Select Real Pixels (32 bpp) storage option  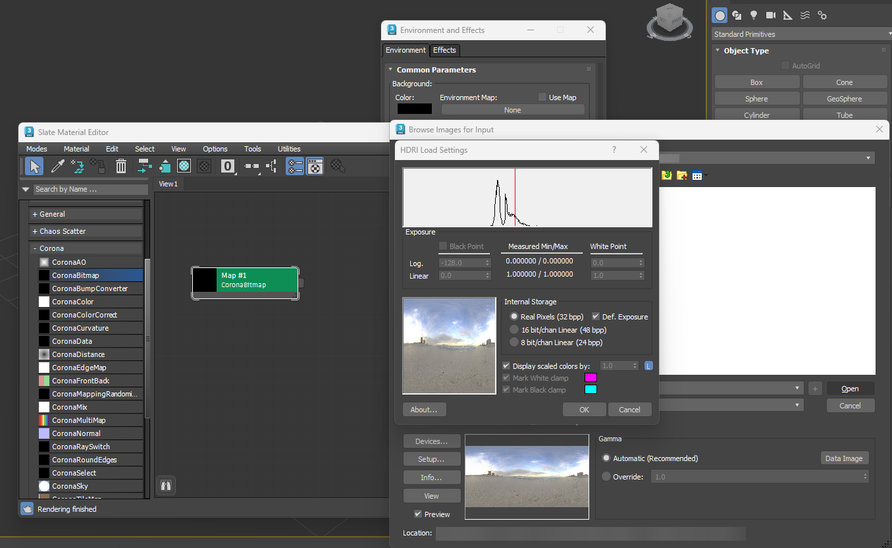514,317
